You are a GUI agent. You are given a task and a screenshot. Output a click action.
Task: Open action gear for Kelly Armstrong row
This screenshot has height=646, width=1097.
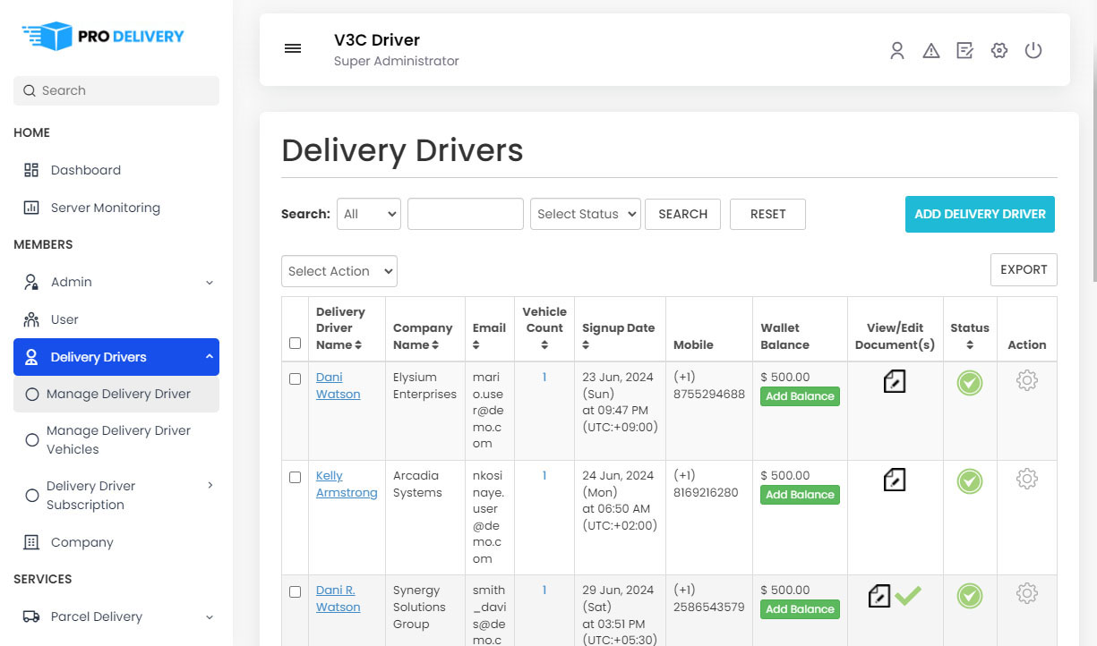[1026, 479]
